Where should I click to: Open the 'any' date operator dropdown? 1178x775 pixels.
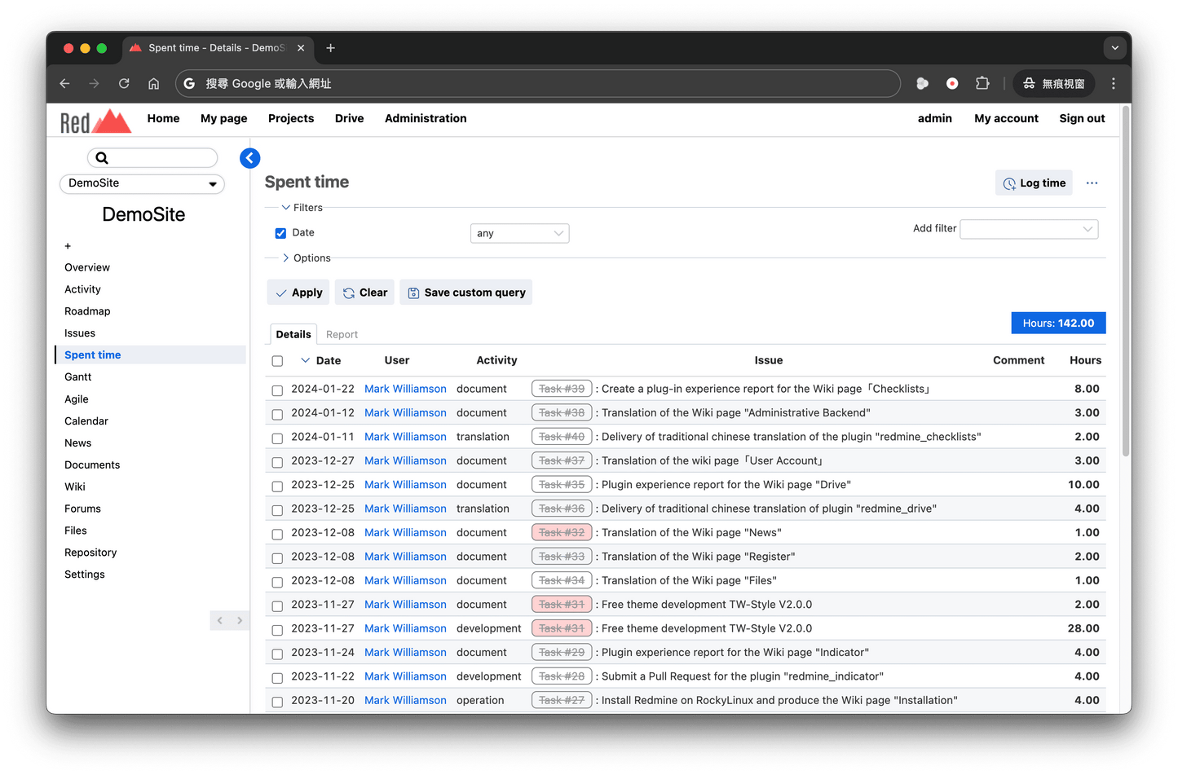[519, 233]
